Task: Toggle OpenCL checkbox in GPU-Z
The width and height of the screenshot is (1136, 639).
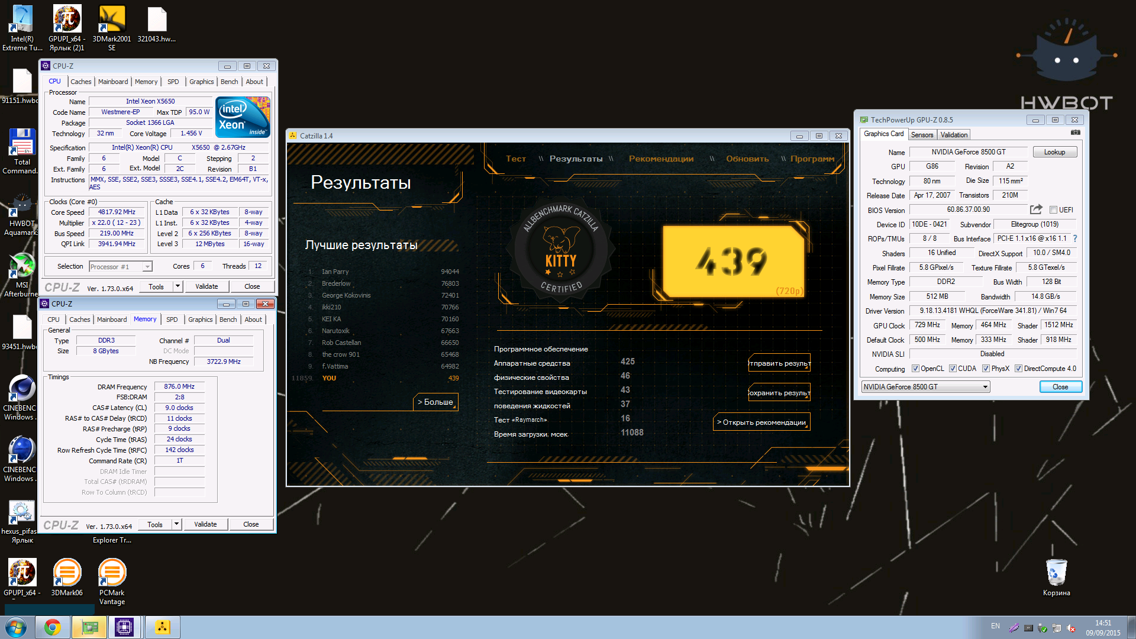Action: coord(915,369)
